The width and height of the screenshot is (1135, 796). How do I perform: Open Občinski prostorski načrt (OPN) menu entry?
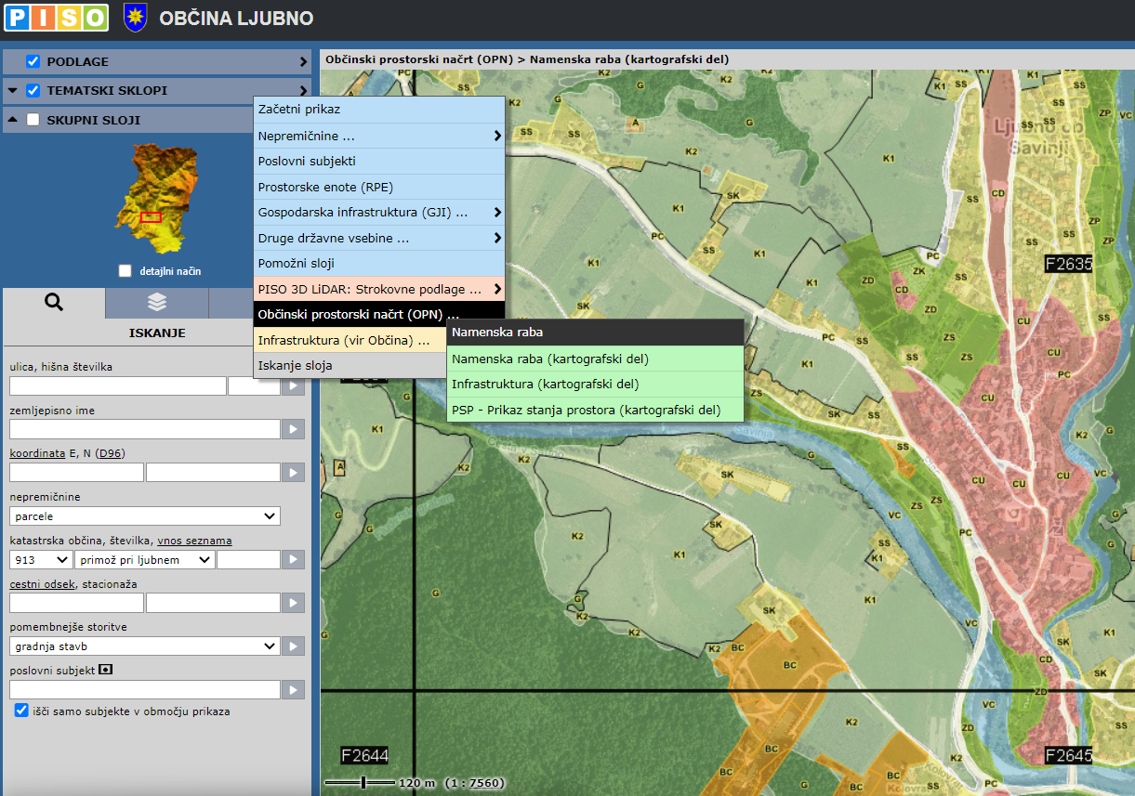[379, 314]
